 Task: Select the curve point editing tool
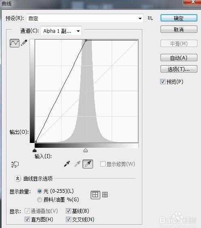click(x=15, y=43)
